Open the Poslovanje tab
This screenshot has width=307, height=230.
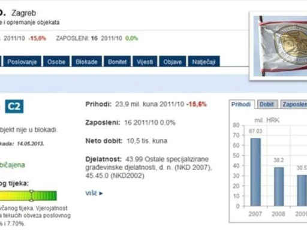click(x=22, y=62)
